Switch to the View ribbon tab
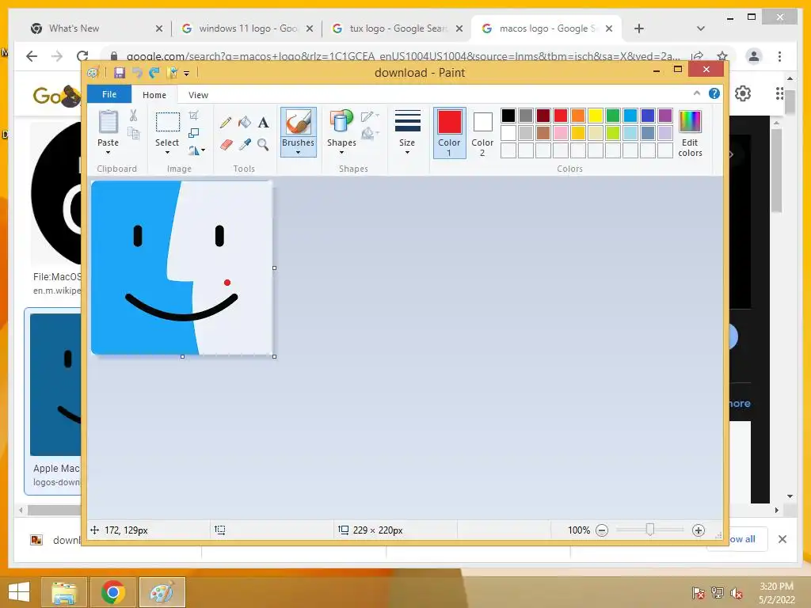This screenshot has height=608, width=811. [x=198, y=95]
